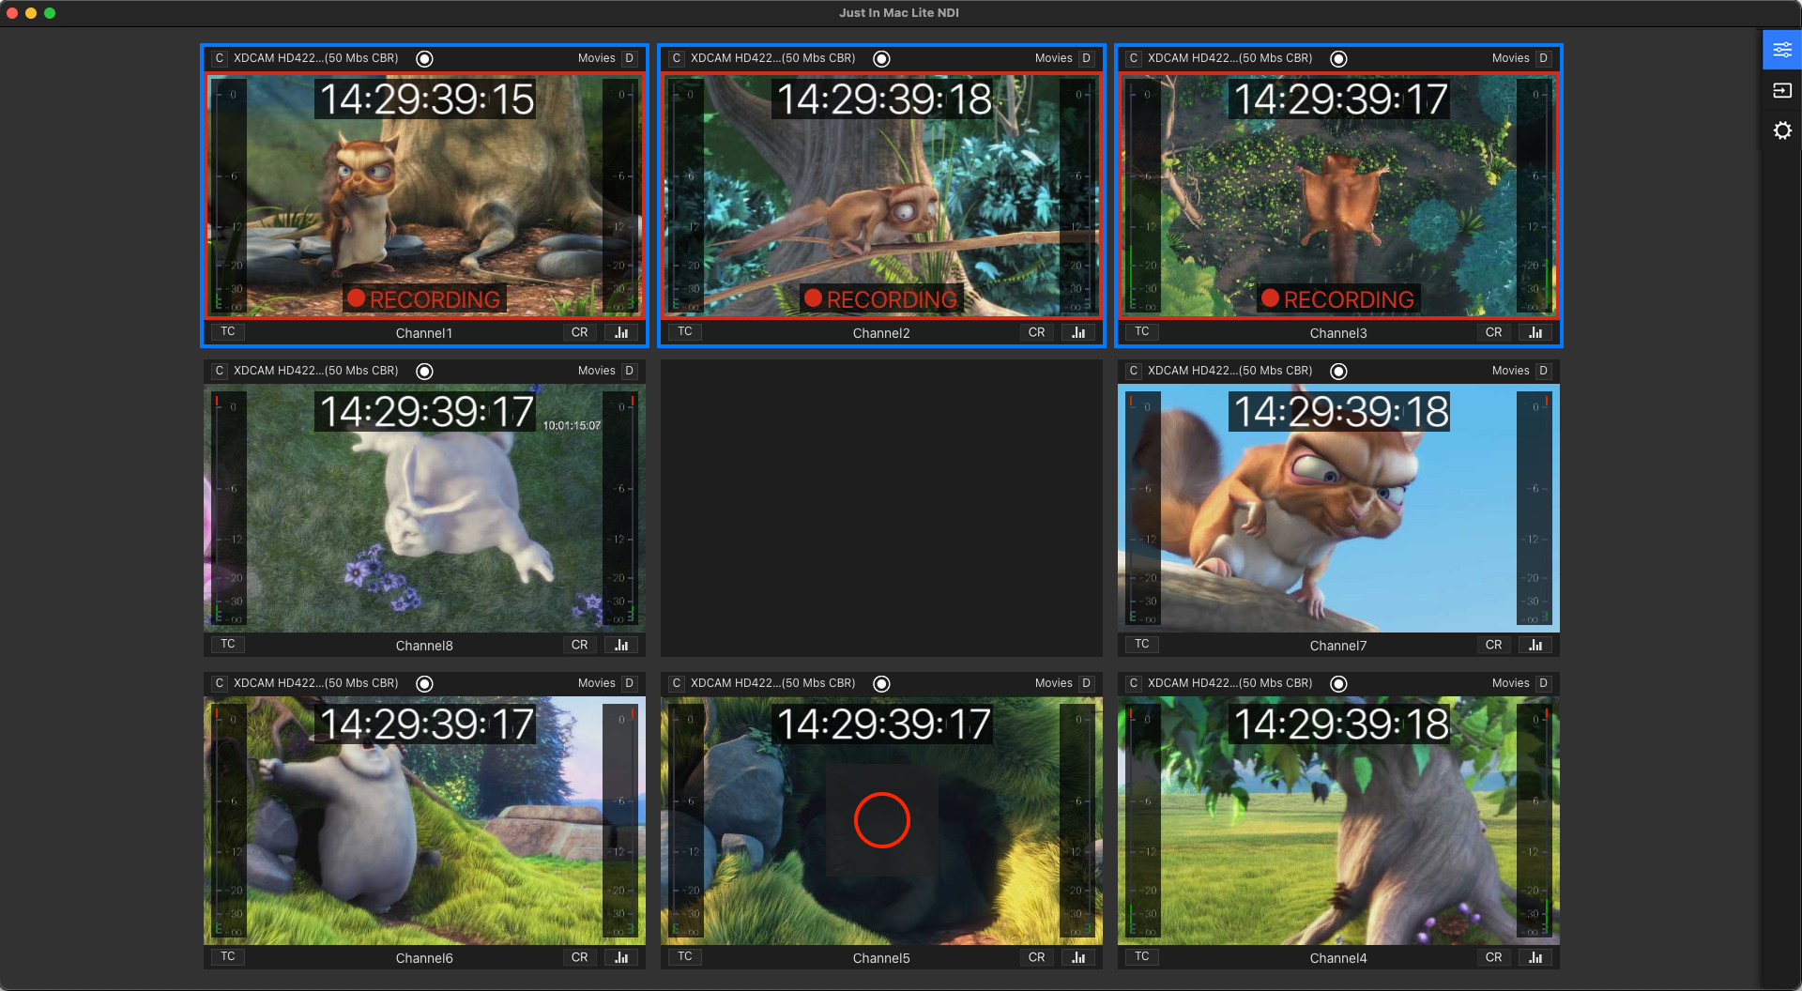Viewport: 1802px width, 991px height.
Task: Select the Channel1 squirrel video preview
Action: pyautogui.click(x=424, y=195)
